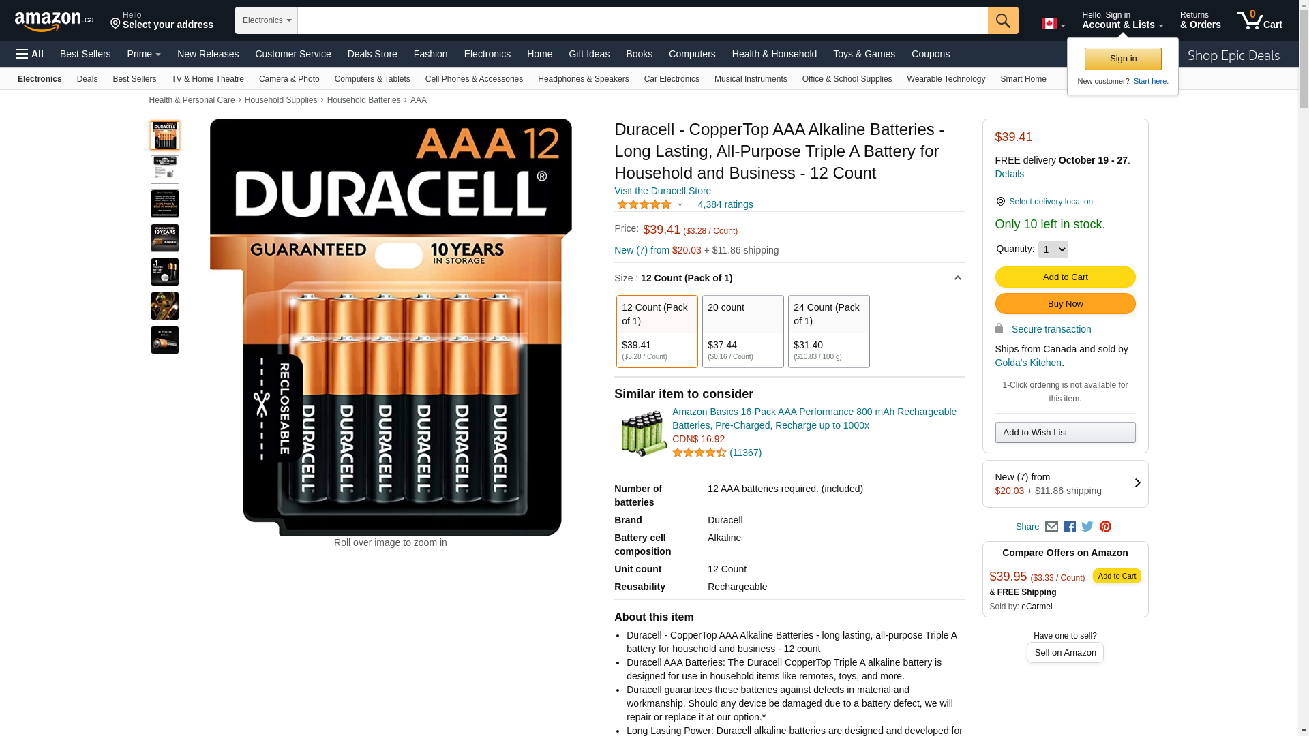Select the 20 count size option
Image resolution: width=1309 pixels, height=736 pixels.
(x=743, y=331)
